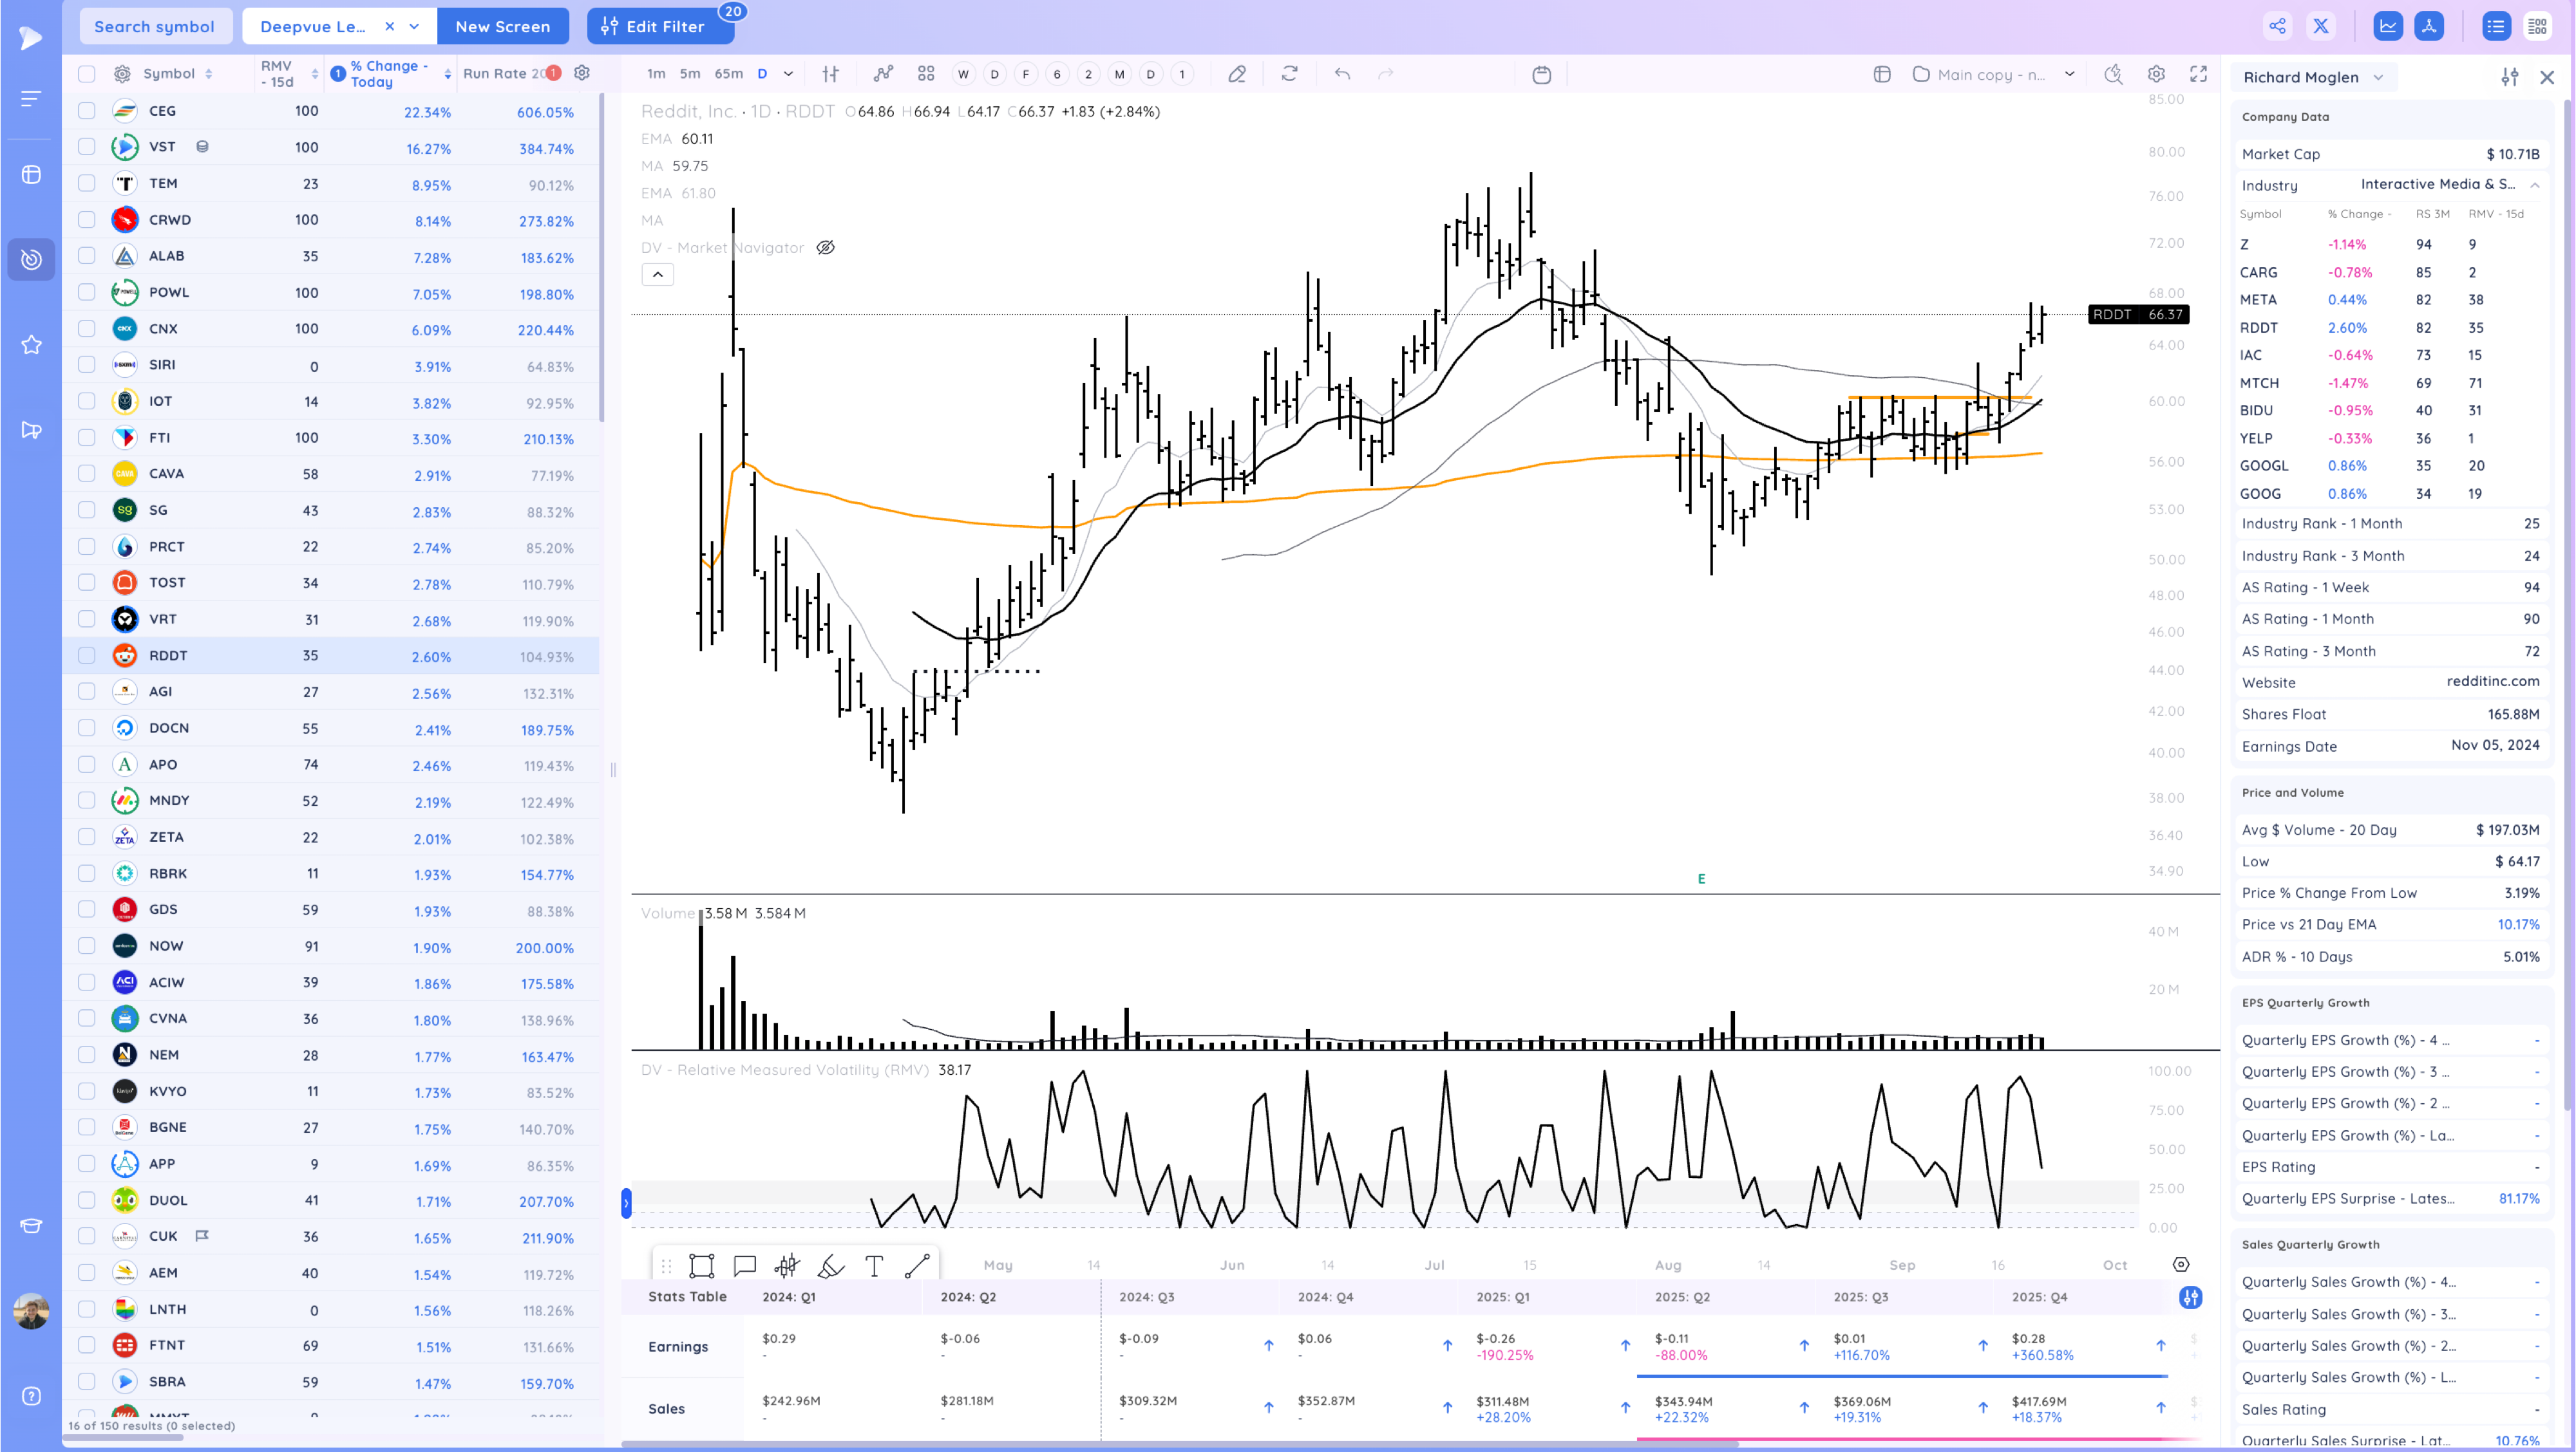2576x1452 pixels.
Task: Click the New Screen button
Action: coord(502,27)
